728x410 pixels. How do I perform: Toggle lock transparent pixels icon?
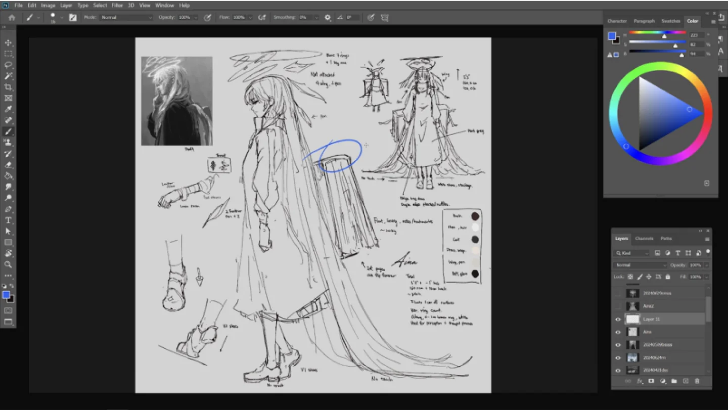630,277
